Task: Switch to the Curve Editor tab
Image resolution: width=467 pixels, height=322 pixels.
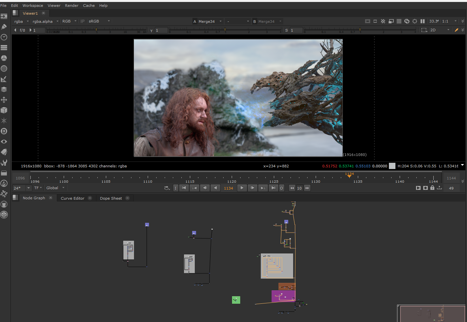Action: pyautogui.click(x=73, y=198)
